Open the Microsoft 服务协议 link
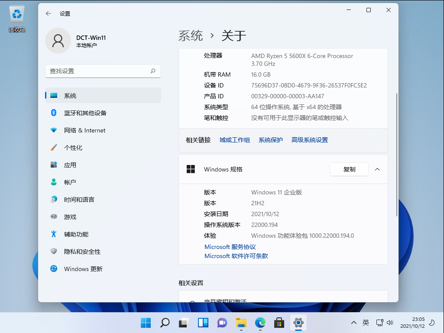 point(230,247)
